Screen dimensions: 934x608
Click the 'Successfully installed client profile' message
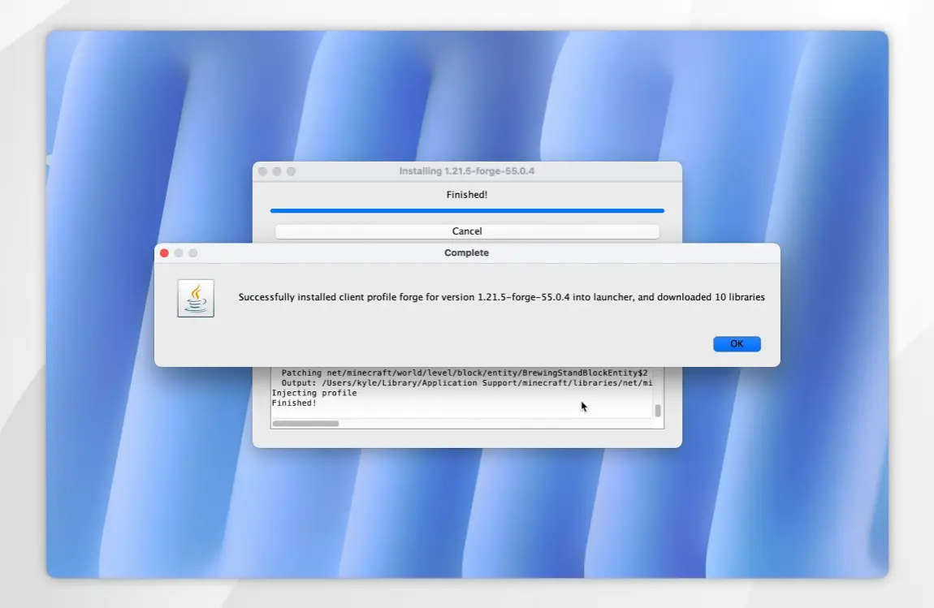(502, 297)
